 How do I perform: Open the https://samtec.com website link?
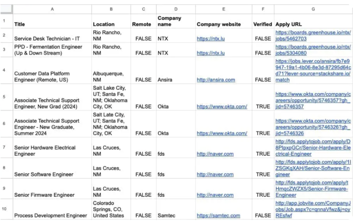pyautogui.click(x=218, y=215)
